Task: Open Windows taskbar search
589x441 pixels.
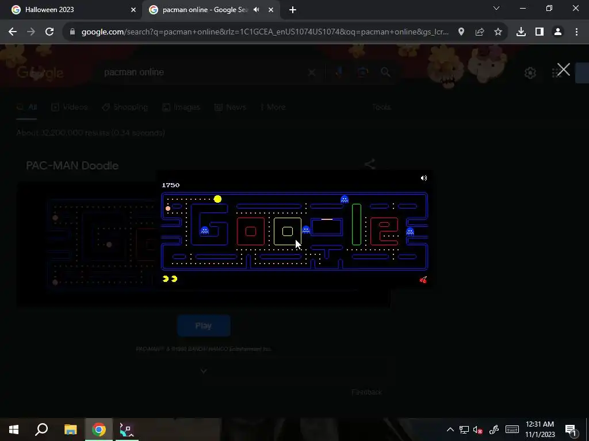Action: [41, 430]
